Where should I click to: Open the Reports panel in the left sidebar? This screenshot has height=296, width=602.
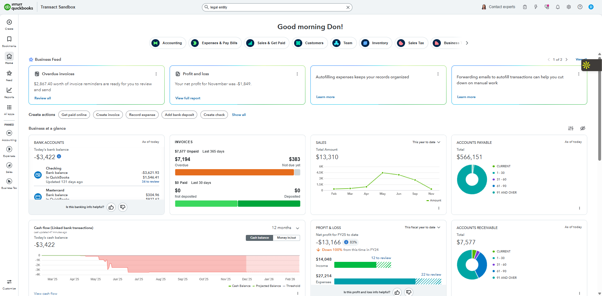coord(9,91)
